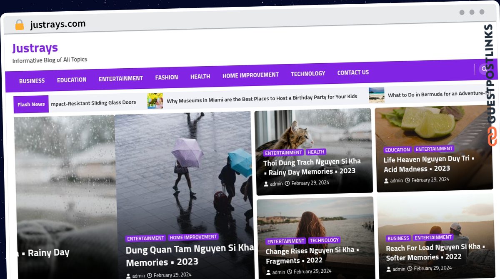Screen dimensions: 500x279
Task: Click the kids birthday thumbnail in Flash News
Action: tap(155, 101)
